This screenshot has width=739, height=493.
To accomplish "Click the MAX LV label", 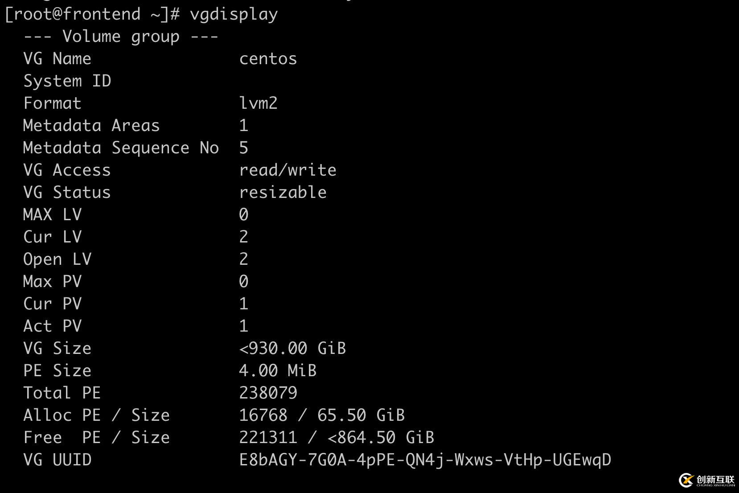I will 52,215.
